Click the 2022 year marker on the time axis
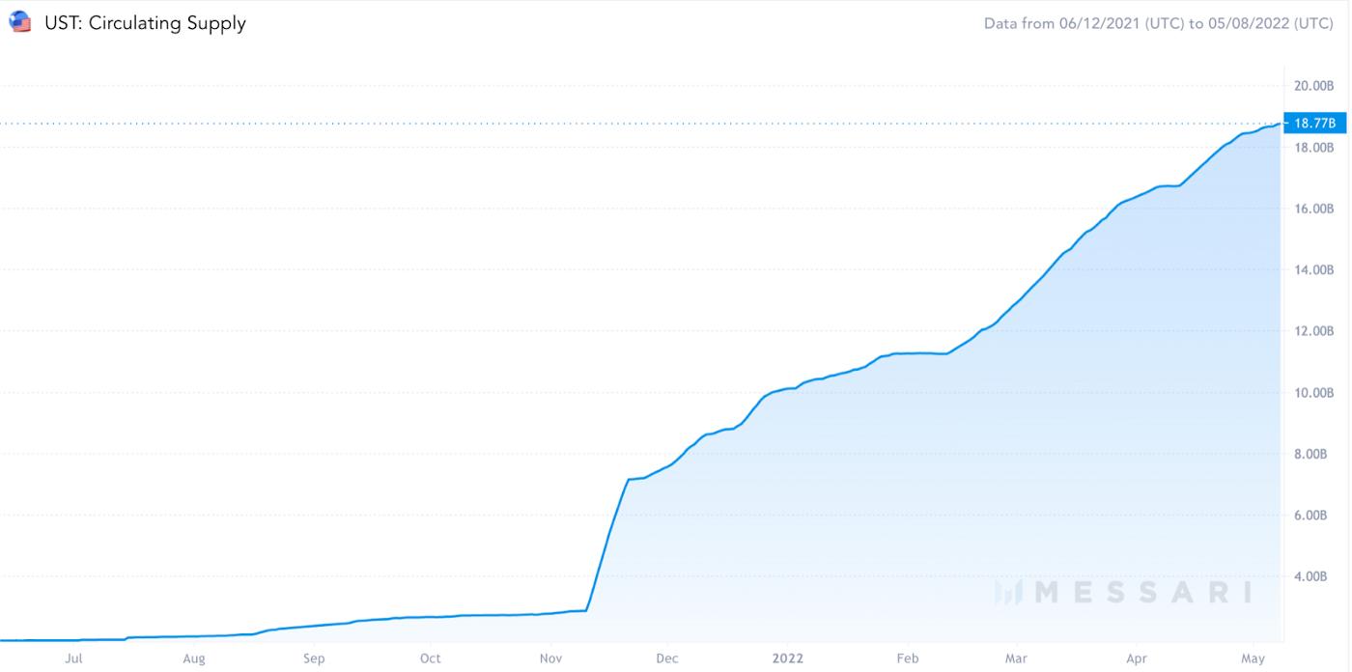Image resolution: width=1352 pixels, height=672 pixels. [787, 658]
